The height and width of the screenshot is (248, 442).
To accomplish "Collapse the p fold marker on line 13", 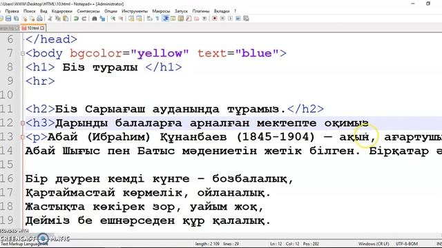I will [x=23, y=137].
